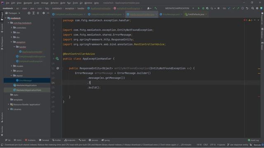This screenshot has width=264, height=148.
Task: Open the Refactor menu
Action: (x=54, y=3)
